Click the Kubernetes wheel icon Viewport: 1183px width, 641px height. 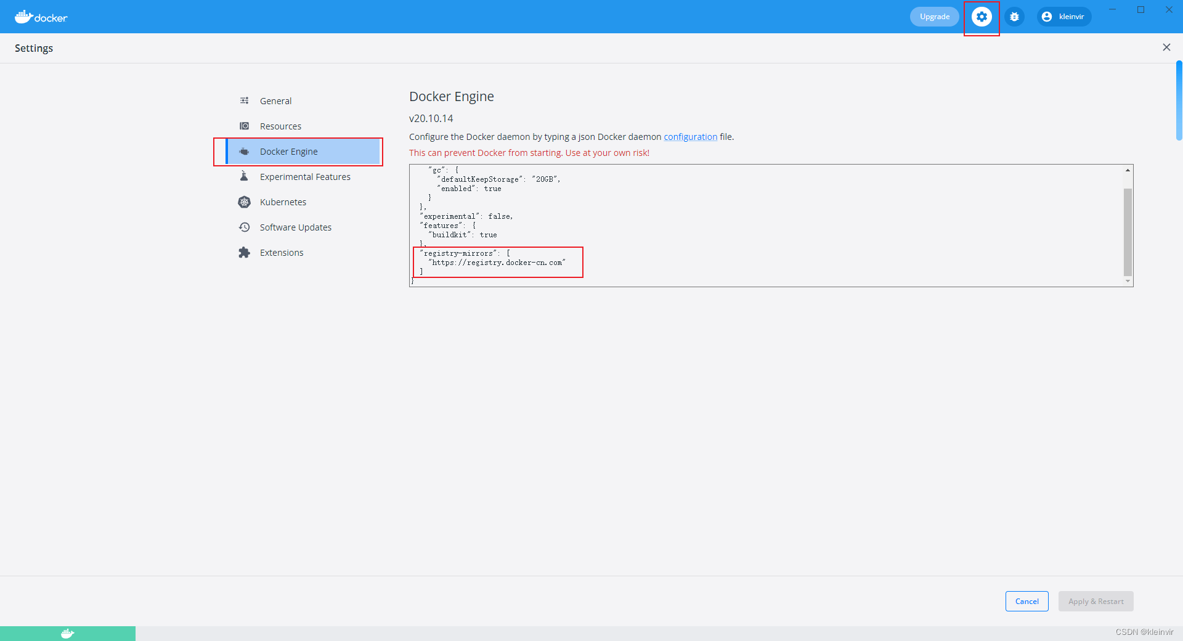pos(245,202)
